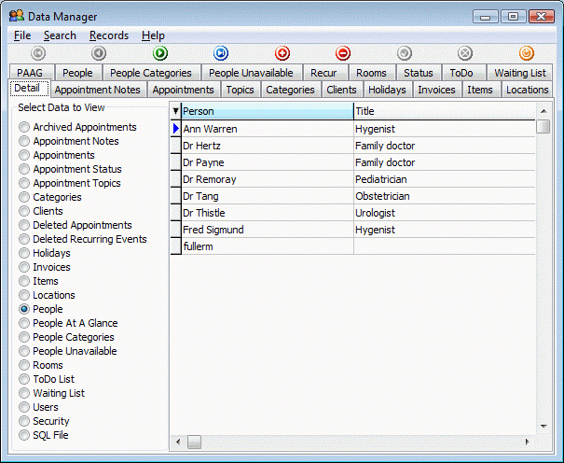564x463 pixels.
Task: Click the vertical scrollbar thumb
Action: pos(543,127)
